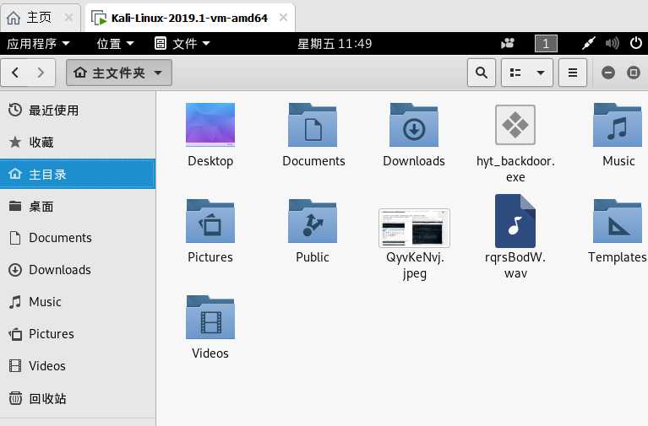The width and height of the screenshot is (648, 426).
Task: Open the 应用程序 applications menu
Action: 38,43
